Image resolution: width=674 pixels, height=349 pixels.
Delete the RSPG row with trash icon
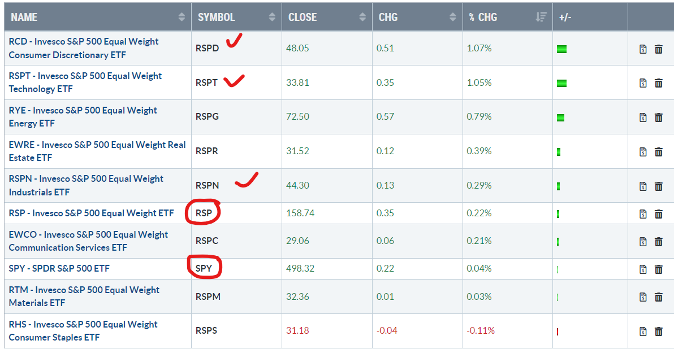click(659, 117)
